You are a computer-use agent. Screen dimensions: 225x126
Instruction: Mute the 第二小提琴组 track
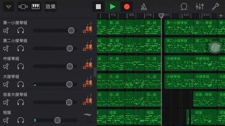[x=6, y=49]
